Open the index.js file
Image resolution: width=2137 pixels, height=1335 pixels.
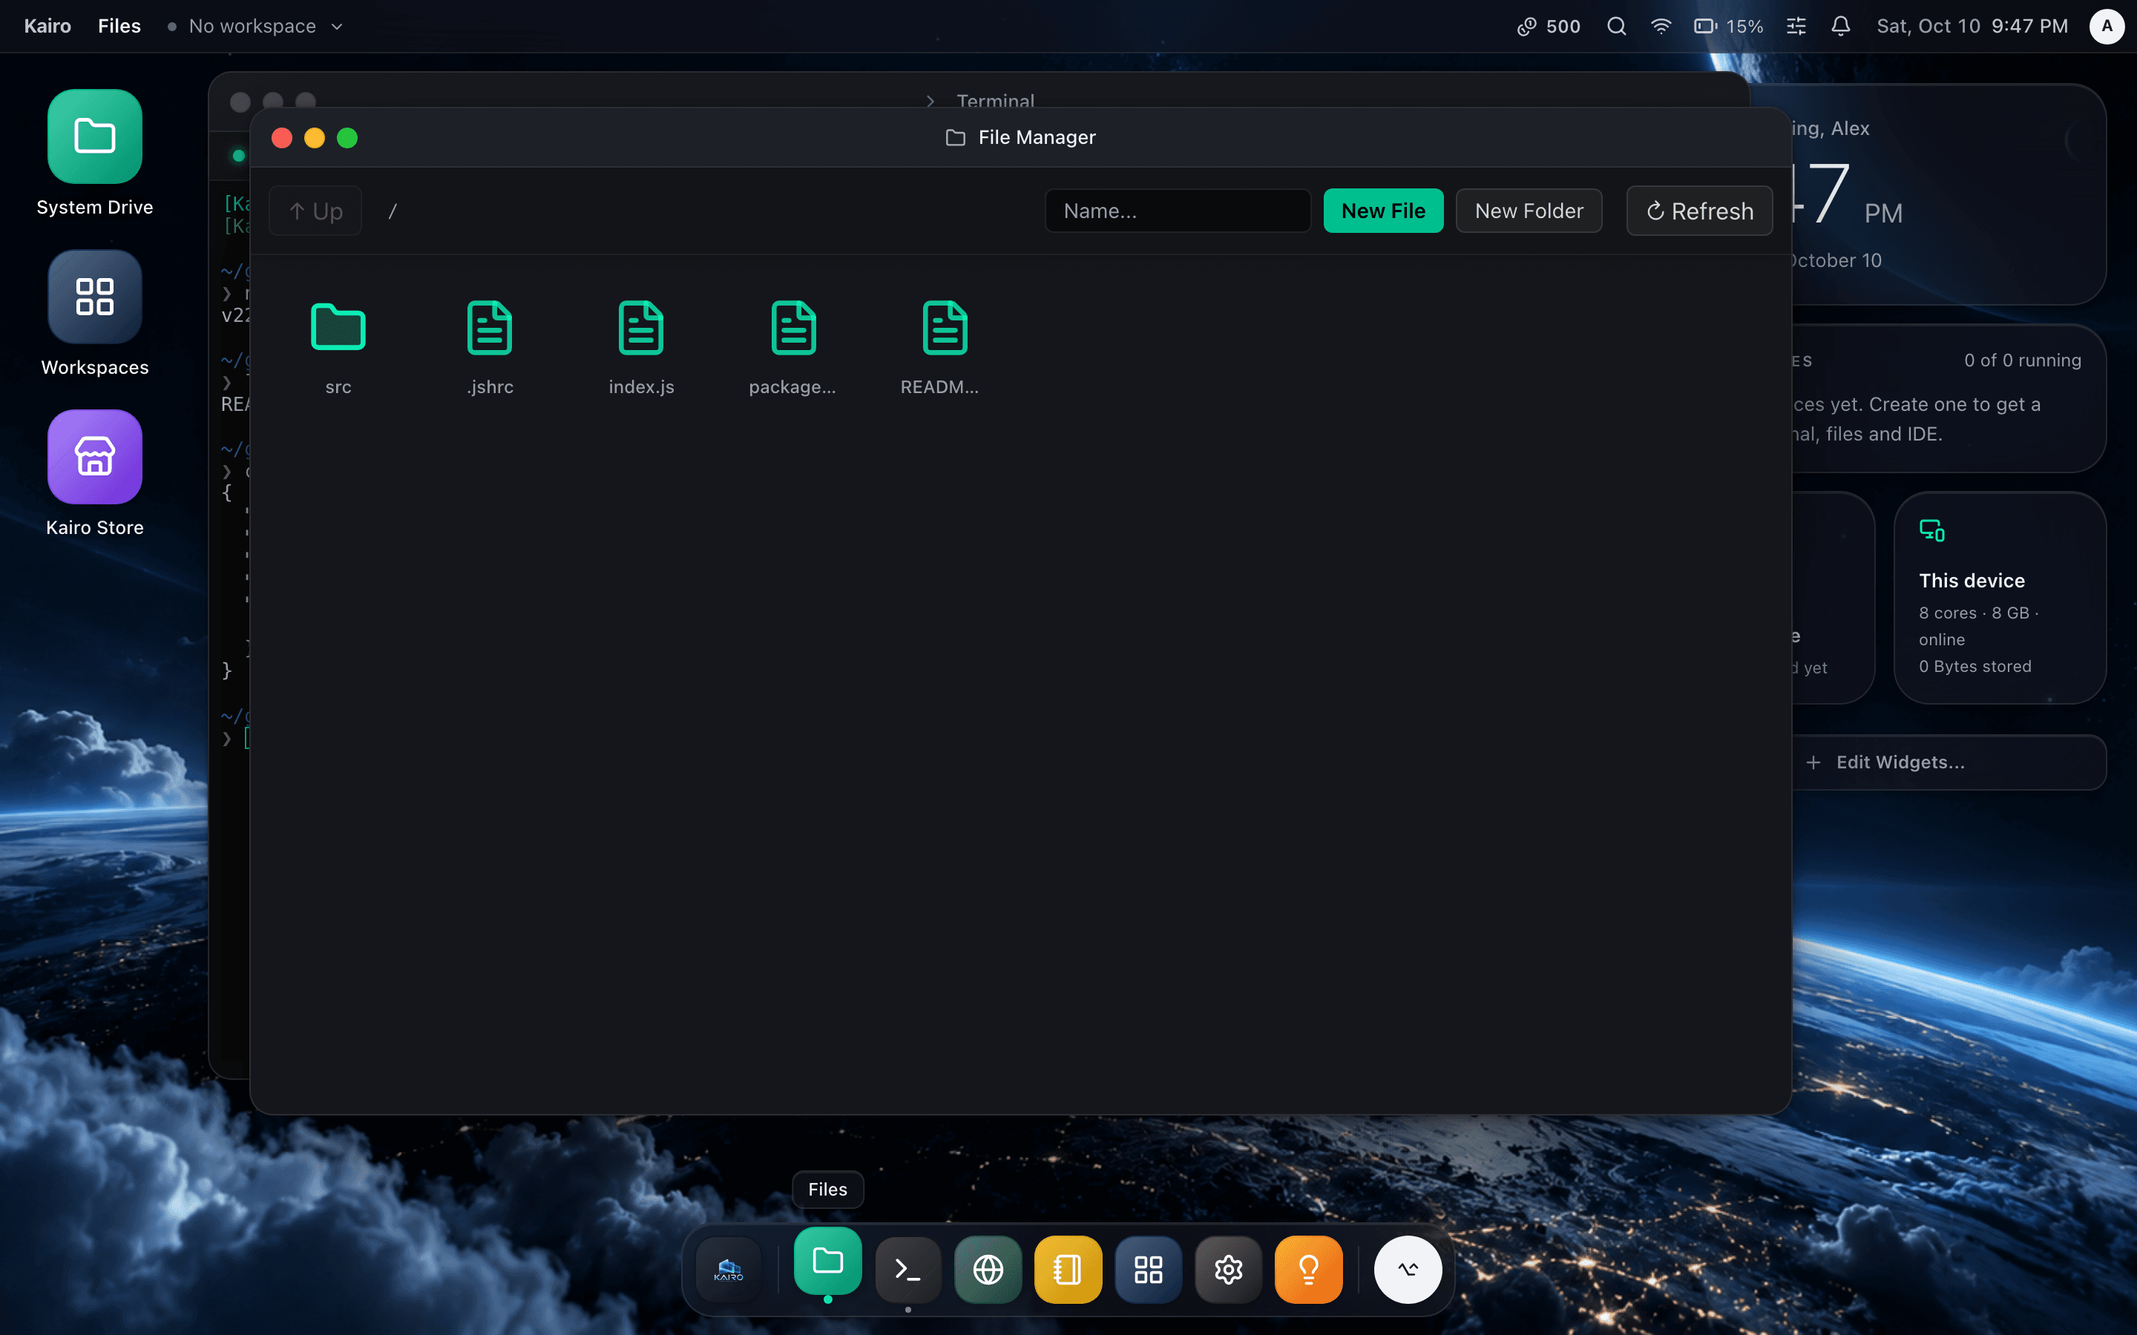click(x=641, y=348)
